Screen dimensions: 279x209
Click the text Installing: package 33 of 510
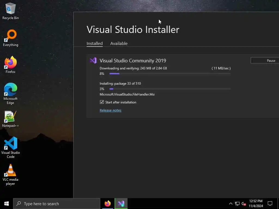point(120,84)
